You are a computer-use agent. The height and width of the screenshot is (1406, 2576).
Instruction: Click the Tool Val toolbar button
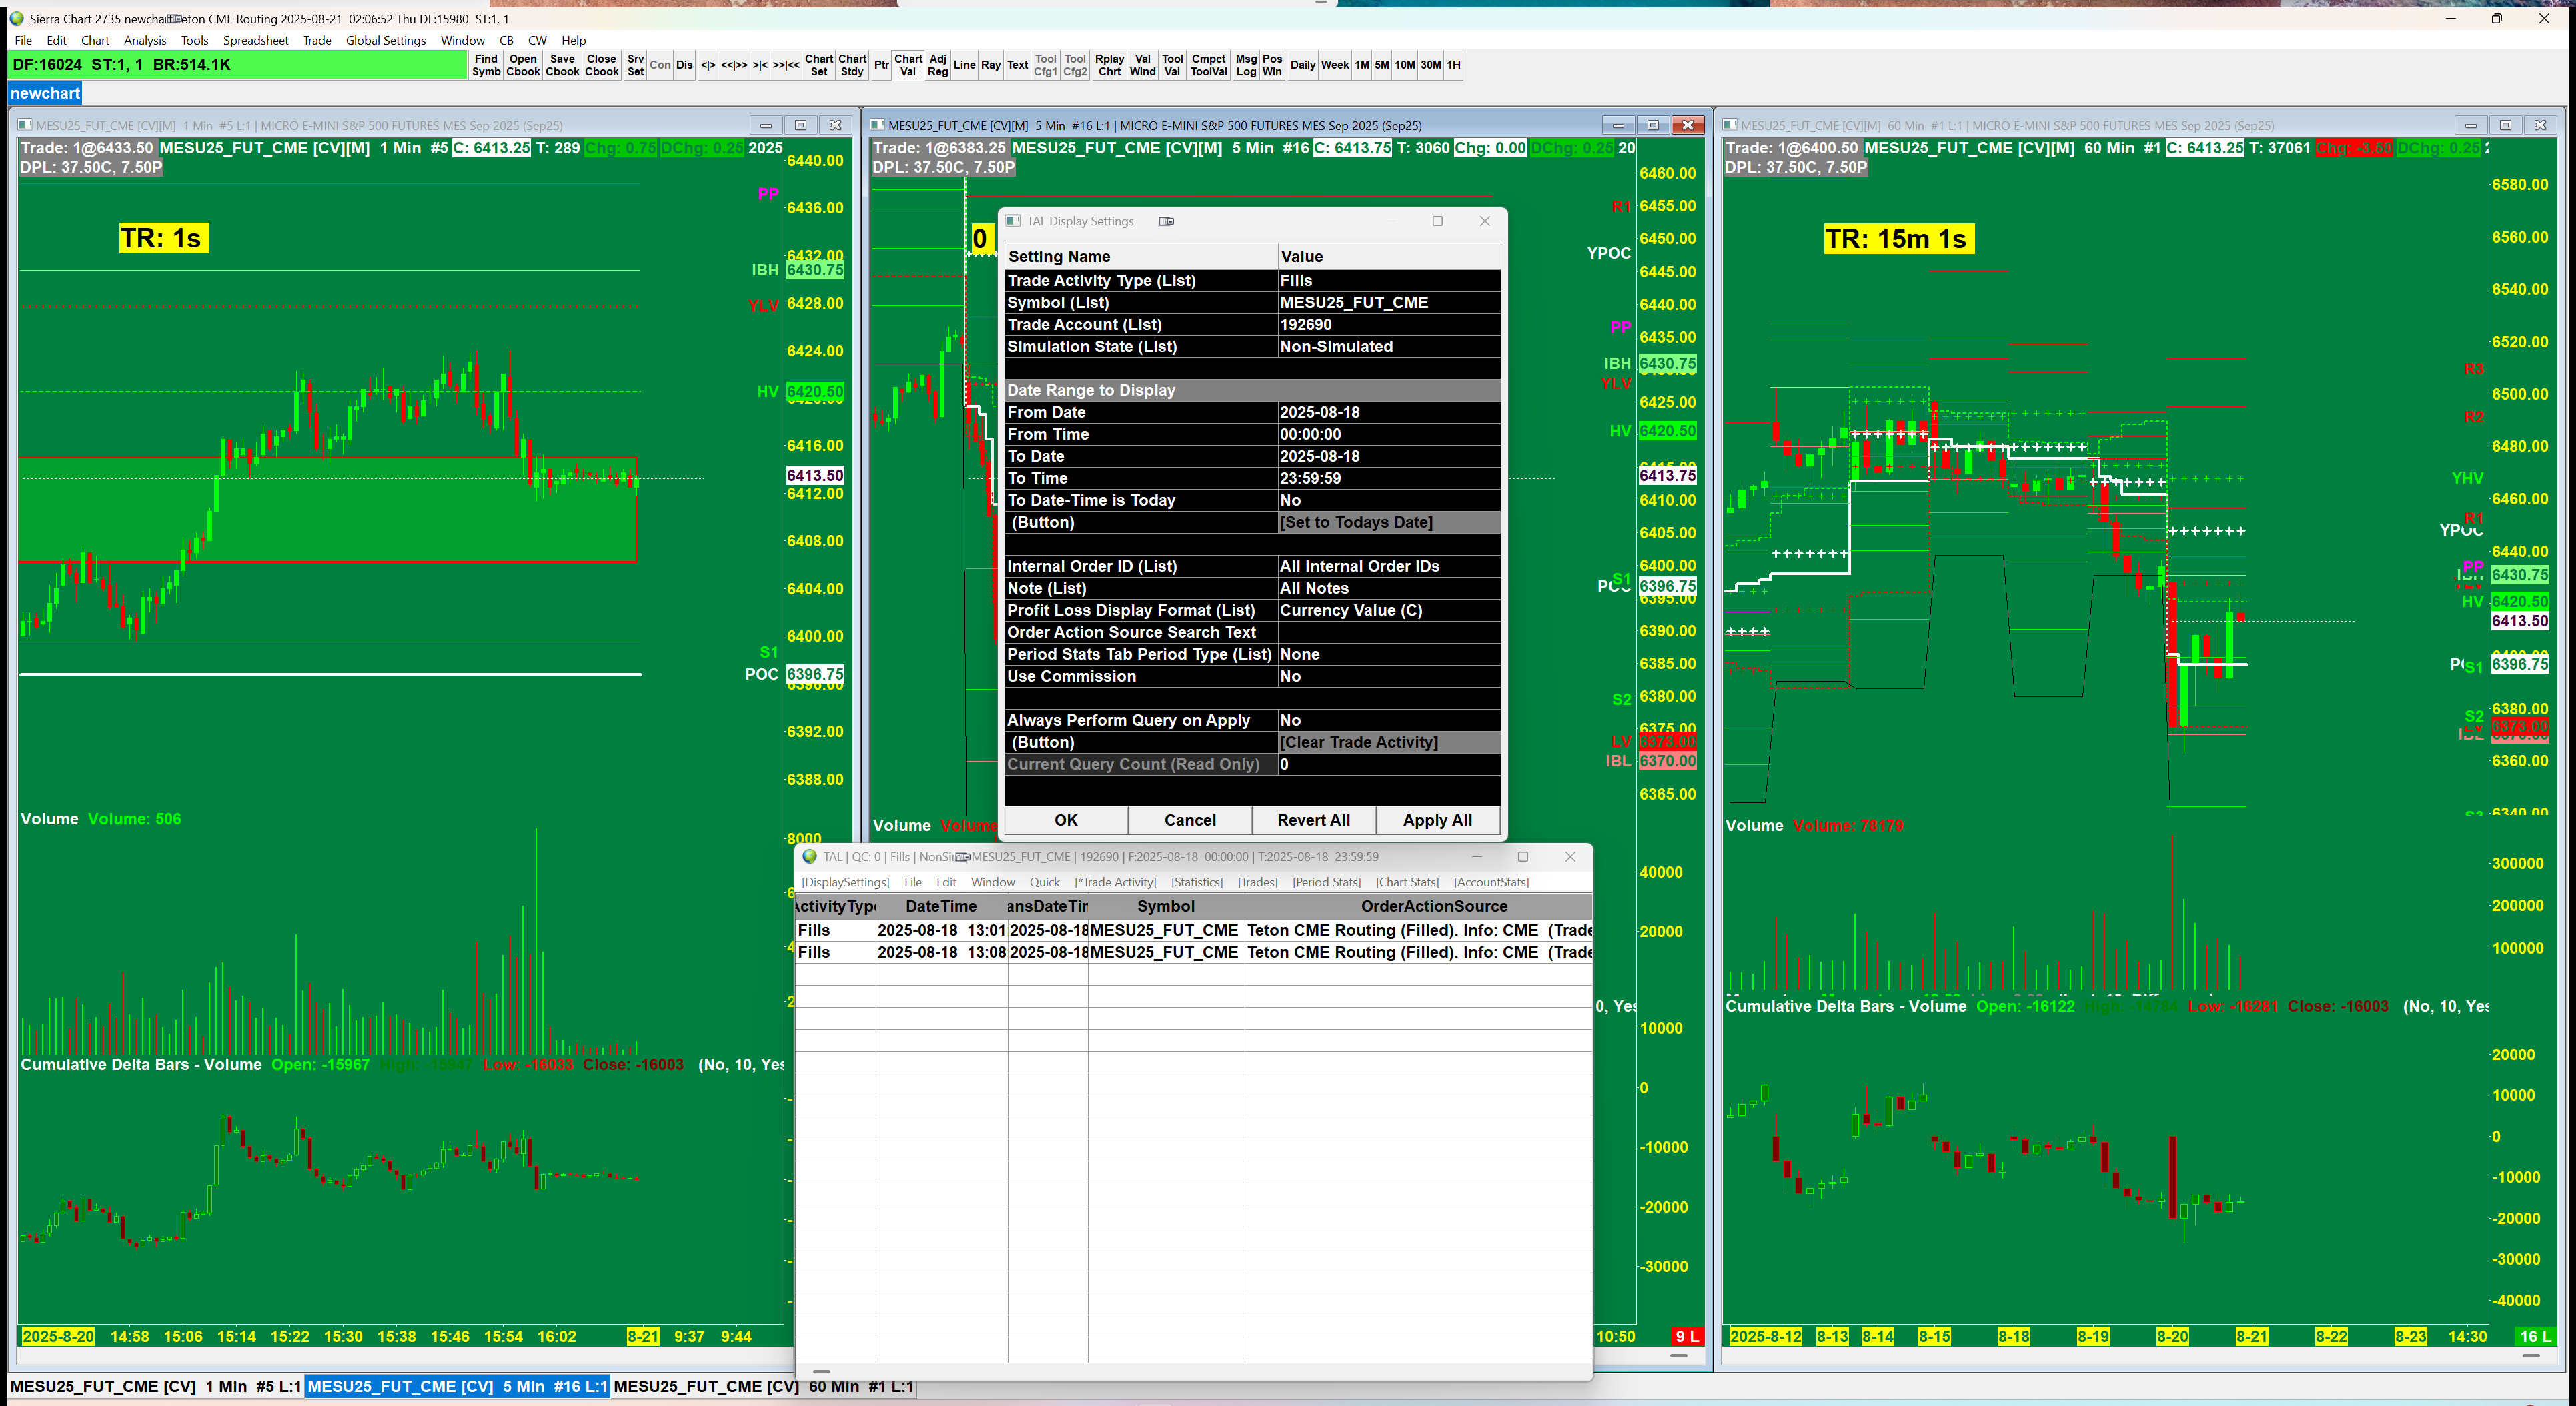coord(1172,65)
